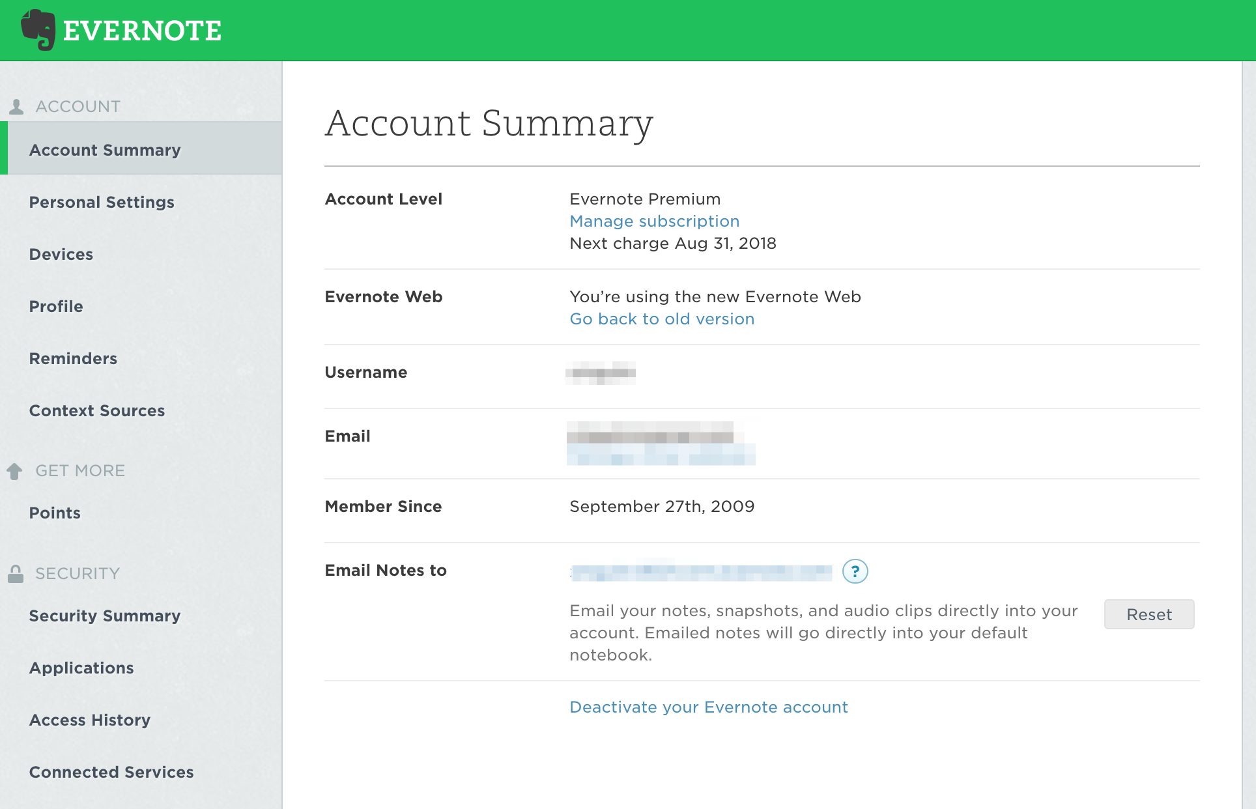This screenshot has height=809, width=1256.
Task: Open Connected Services page
Action: [111, 773]
